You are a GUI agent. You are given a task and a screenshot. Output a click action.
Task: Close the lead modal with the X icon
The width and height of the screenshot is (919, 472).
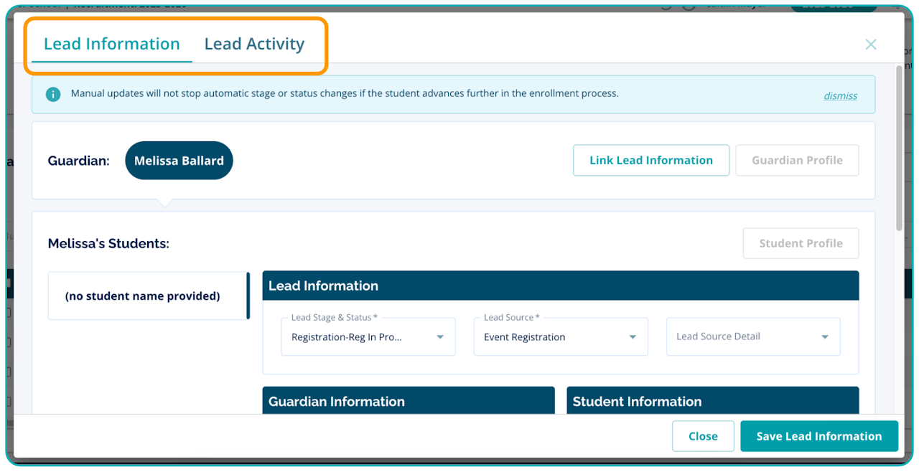coord(870,44)
